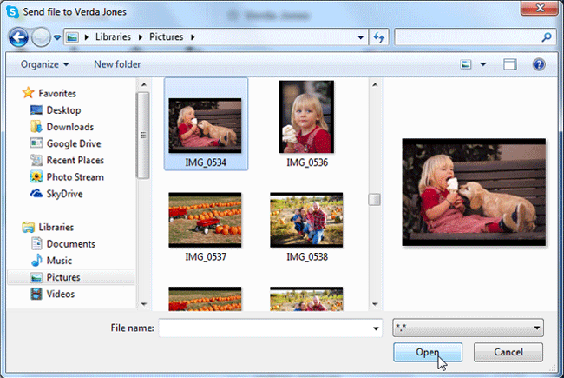The image size is (564, 378).
Task: Open the address bar history dropdown
Action: (x=360, y=37)
